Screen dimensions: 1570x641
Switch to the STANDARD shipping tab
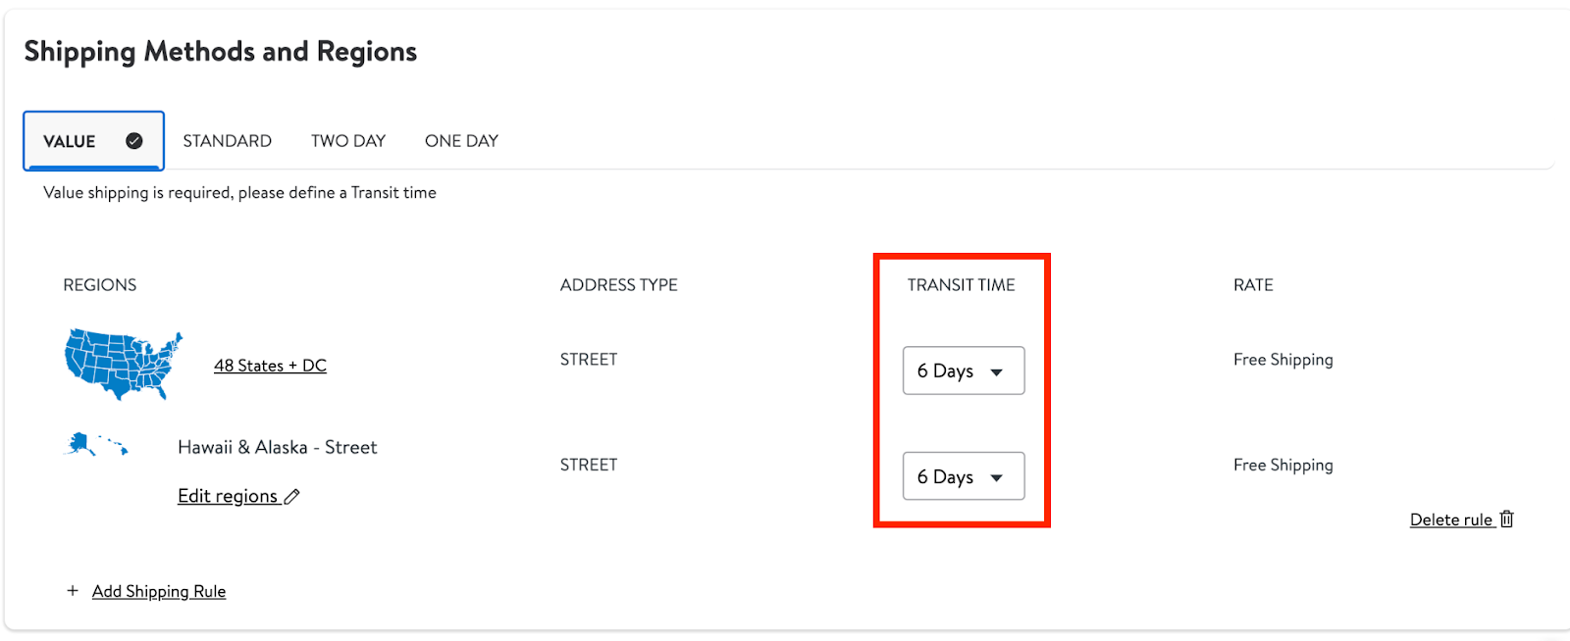228,141
